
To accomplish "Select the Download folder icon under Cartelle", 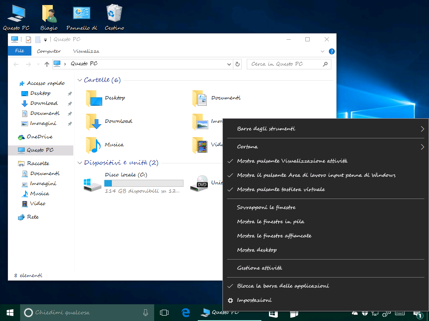I will tap(94, 122).
